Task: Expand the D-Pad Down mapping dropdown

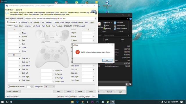Action: coord(53,81)
